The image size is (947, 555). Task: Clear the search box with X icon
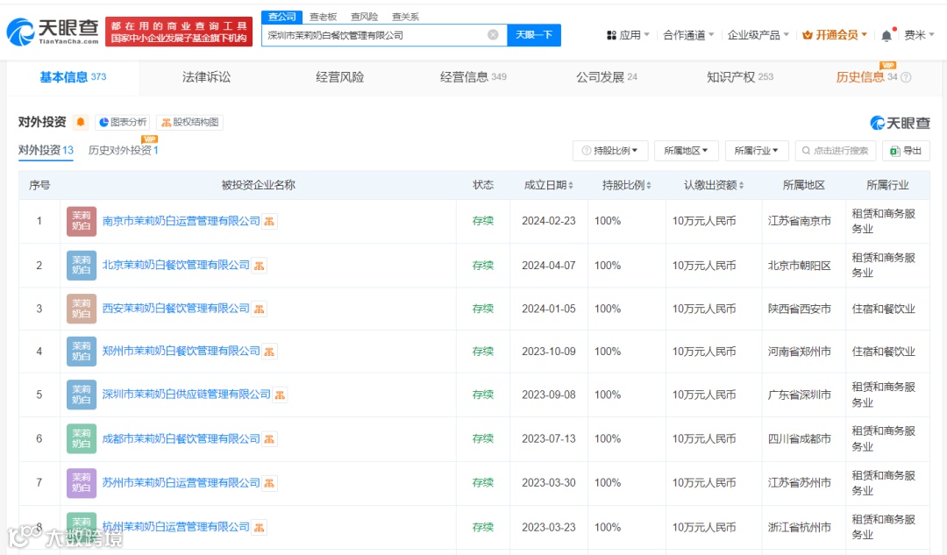[493, 35]
